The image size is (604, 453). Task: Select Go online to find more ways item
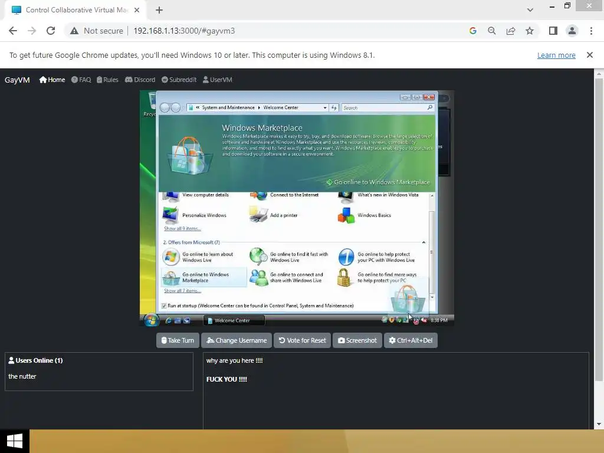point(377,277)
